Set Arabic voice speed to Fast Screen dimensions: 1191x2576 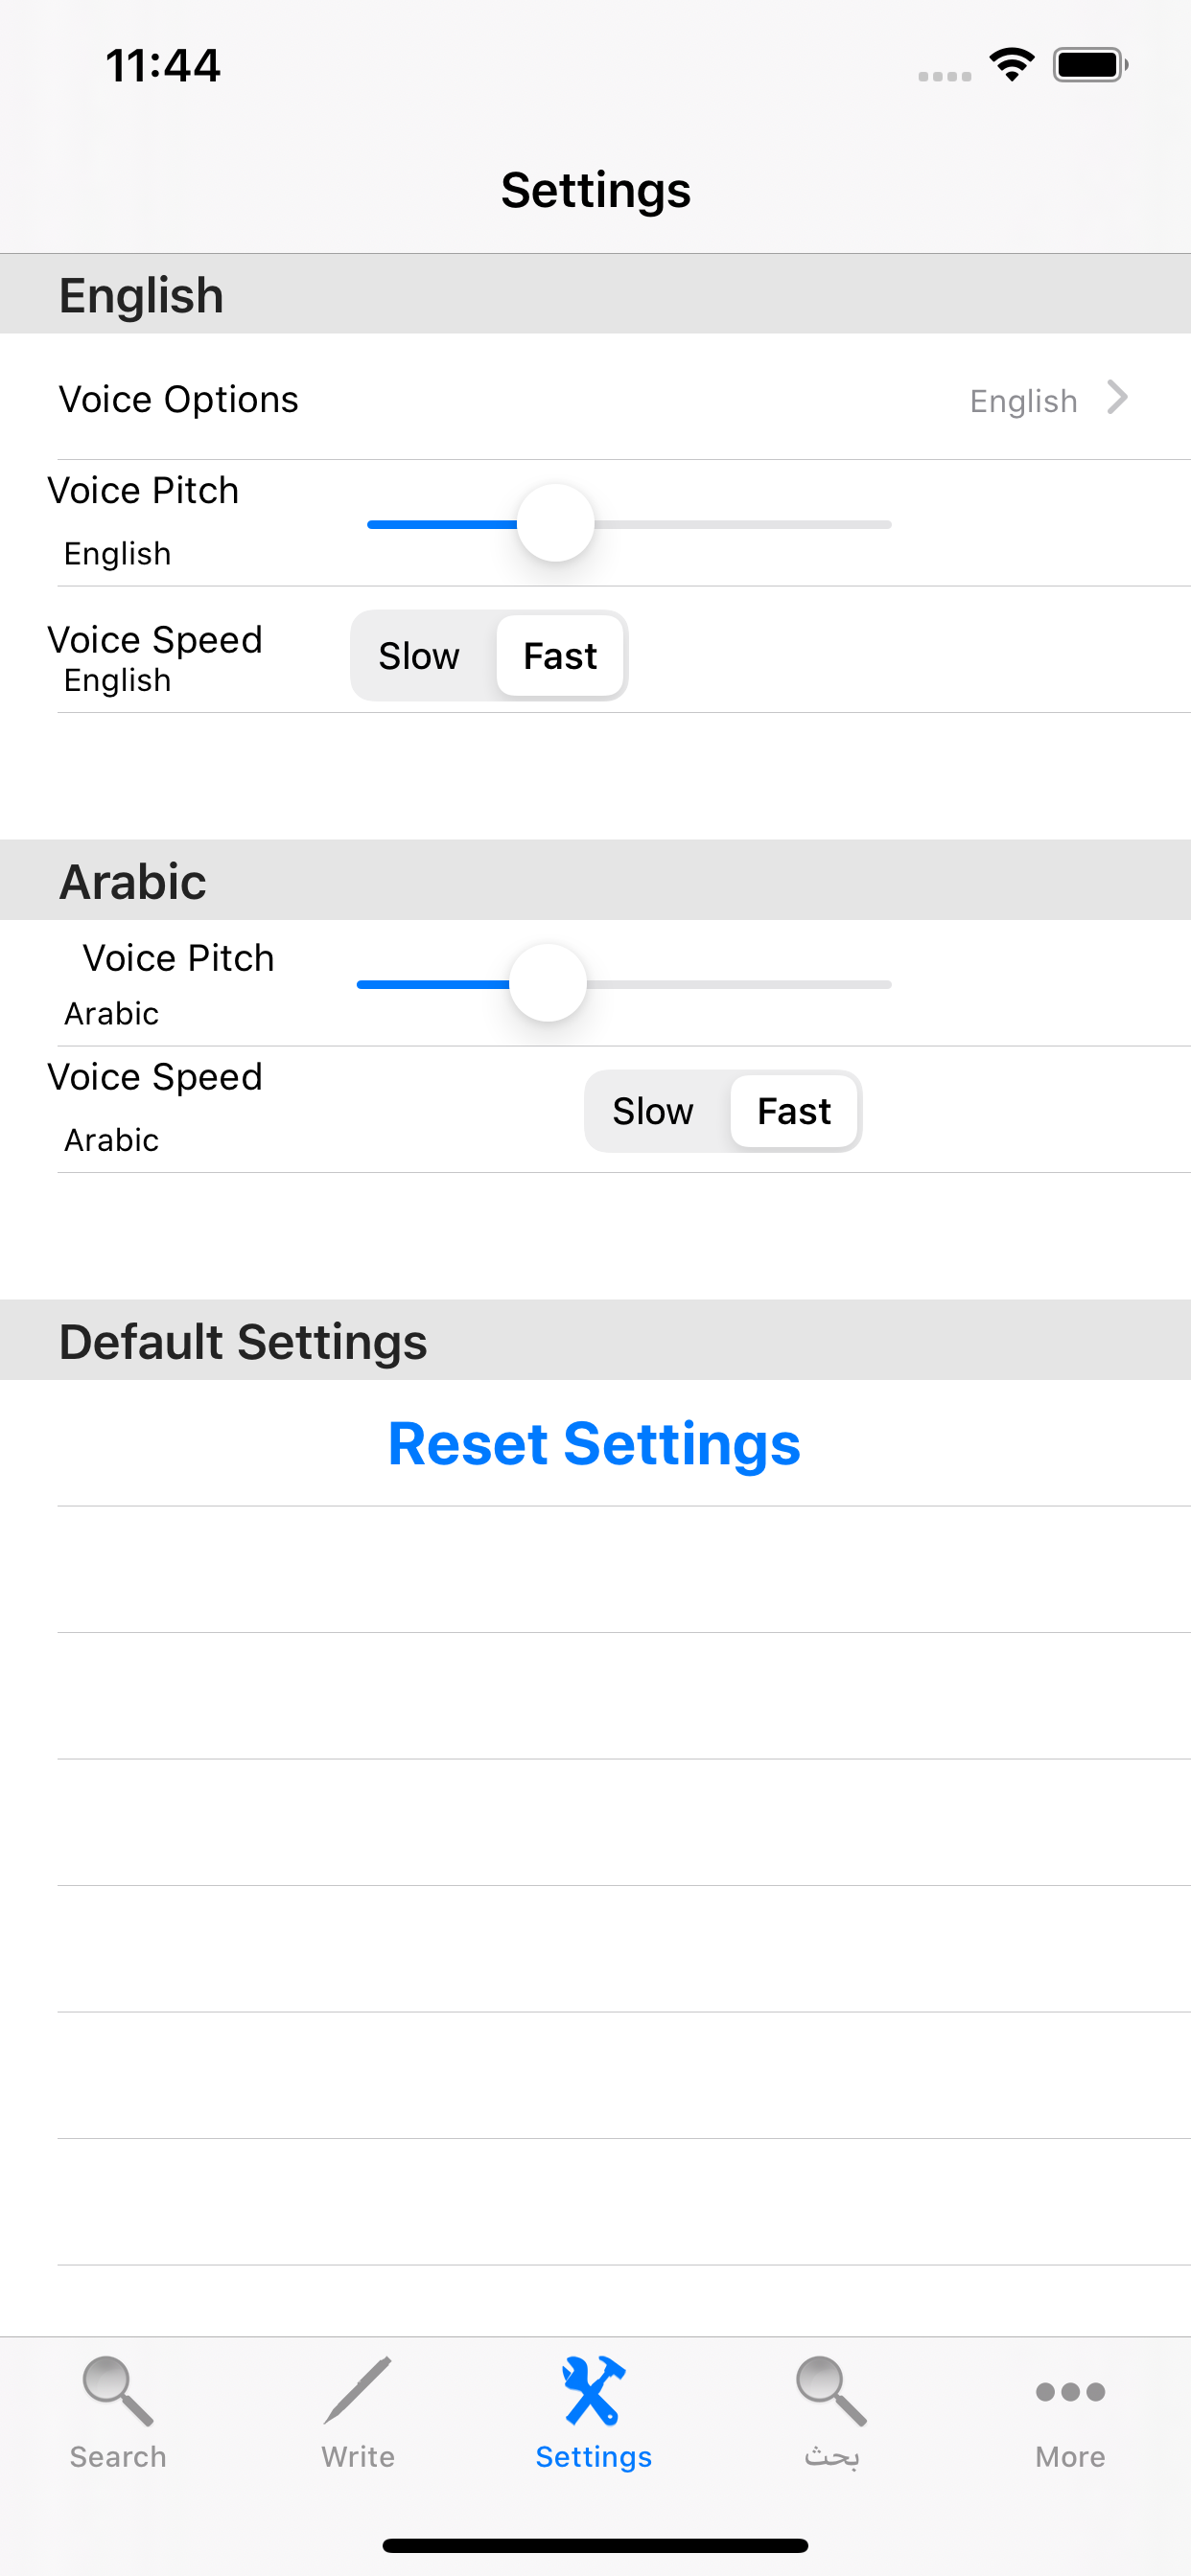pyautogui.click(x=794, y=1111)
